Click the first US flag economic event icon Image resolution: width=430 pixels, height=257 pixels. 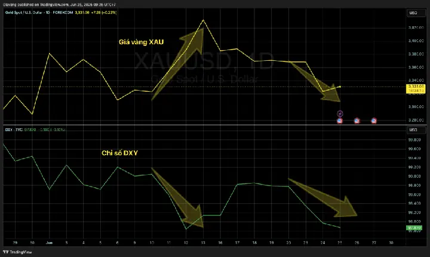[x=340, y=120]
